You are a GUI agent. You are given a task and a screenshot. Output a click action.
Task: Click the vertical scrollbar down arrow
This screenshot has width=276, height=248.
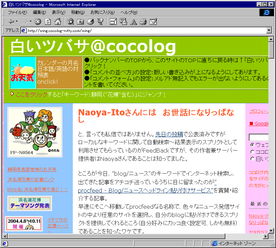coord(271,230)
